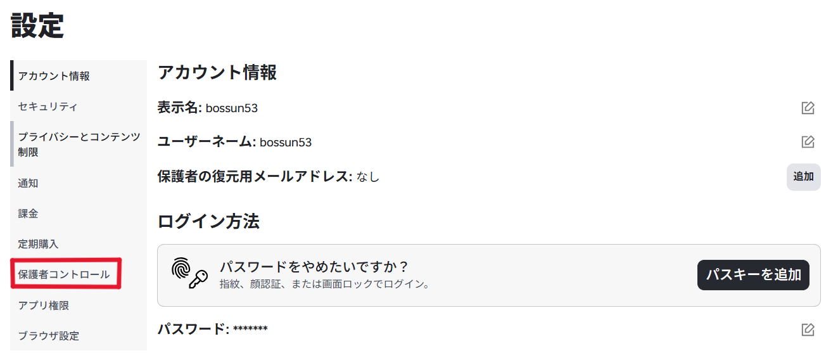The width and height of the screenshot is (838, 353).
Task: Select アプリ権限 in sidebar
Action: click(44, 305)
